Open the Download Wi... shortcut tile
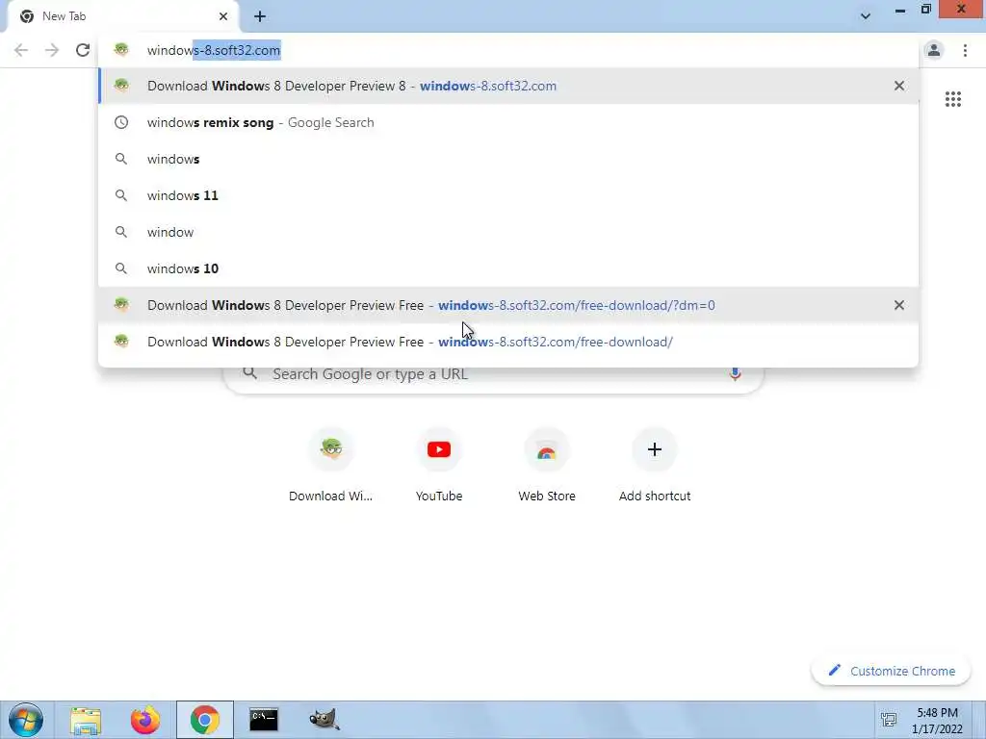This screenshot has height=739, width=986. pyautogui.click(x=331, y=465)
